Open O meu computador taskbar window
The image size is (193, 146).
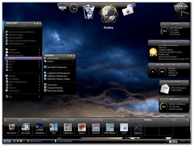[x=67, y=141]
